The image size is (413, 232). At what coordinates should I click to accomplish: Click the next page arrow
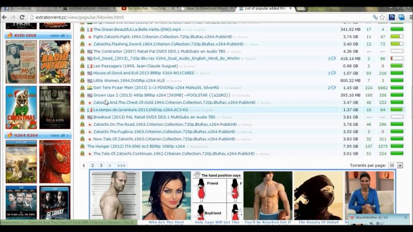[x=110, y=165]
